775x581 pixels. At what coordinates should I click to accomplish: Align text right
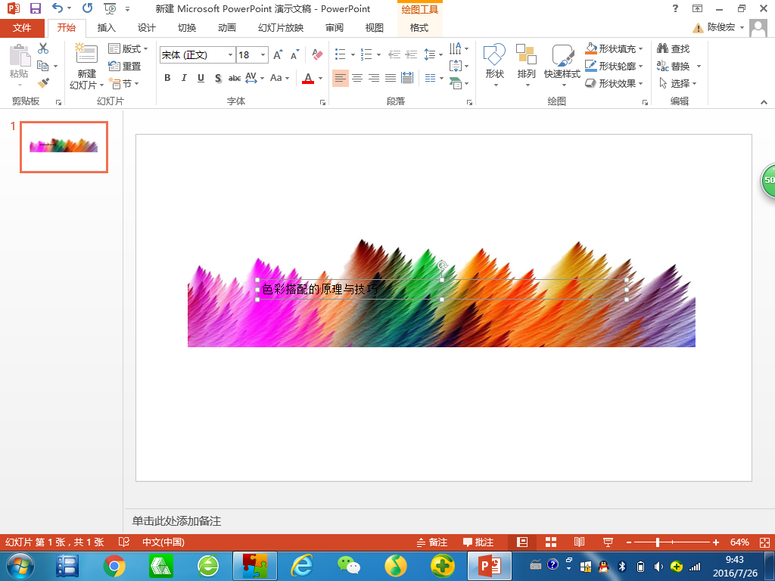click(374, 78)
